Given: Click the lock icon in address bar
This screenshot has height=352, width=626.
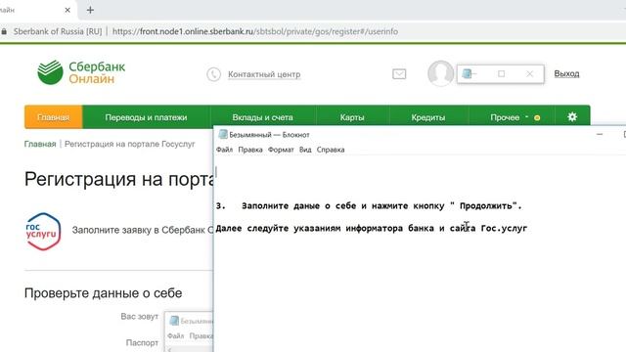Looking at the screenshot, I should click(x=4, y=31).
